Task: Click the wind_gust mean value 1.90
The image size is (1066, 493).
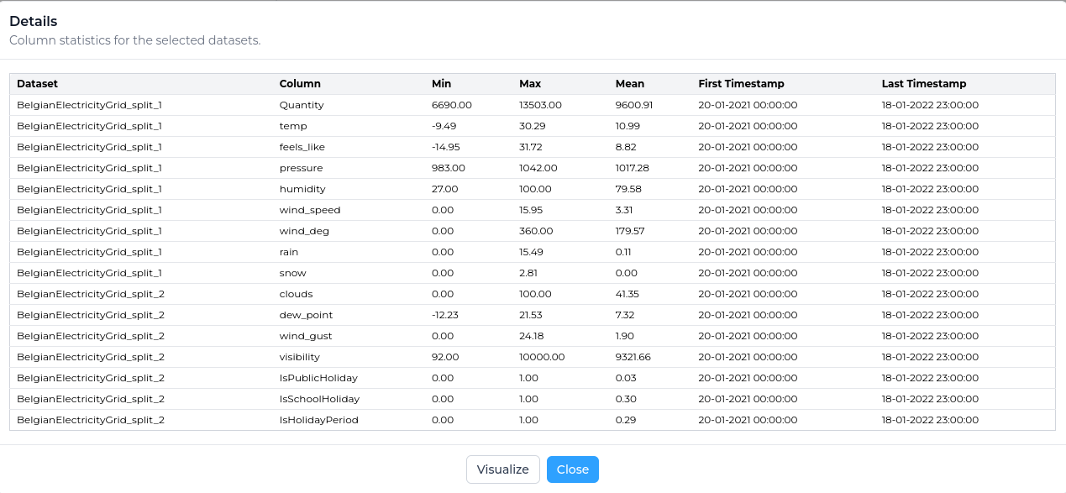Action: pyautogui.click(x=626, y=336)
